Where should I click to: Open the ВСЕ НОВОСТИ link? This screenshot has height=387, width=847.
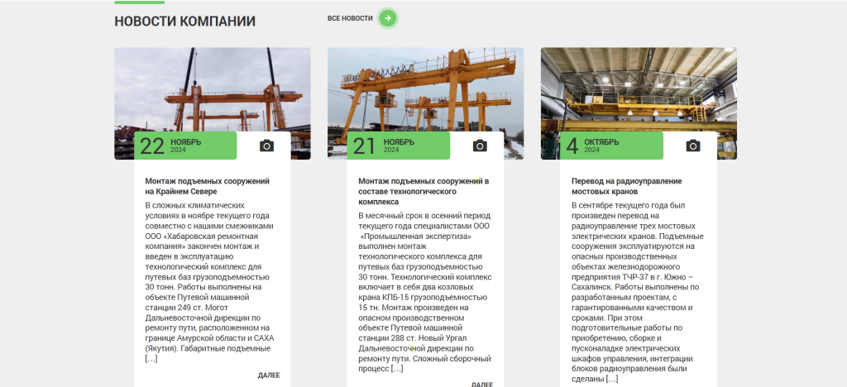coord(350,18)
